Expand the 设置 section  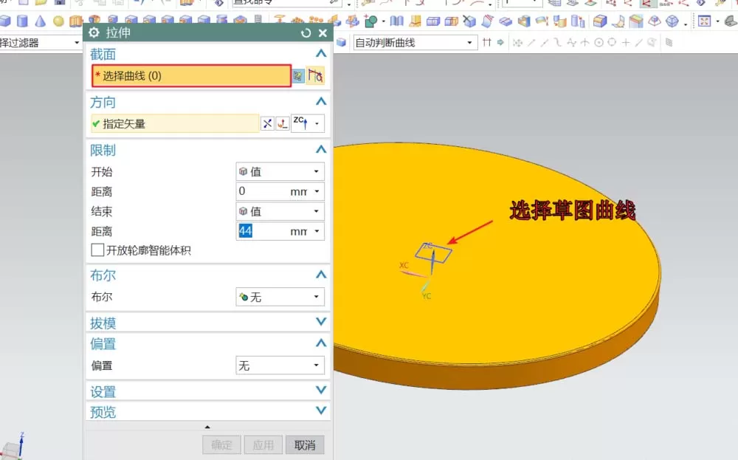pos(208,391)
